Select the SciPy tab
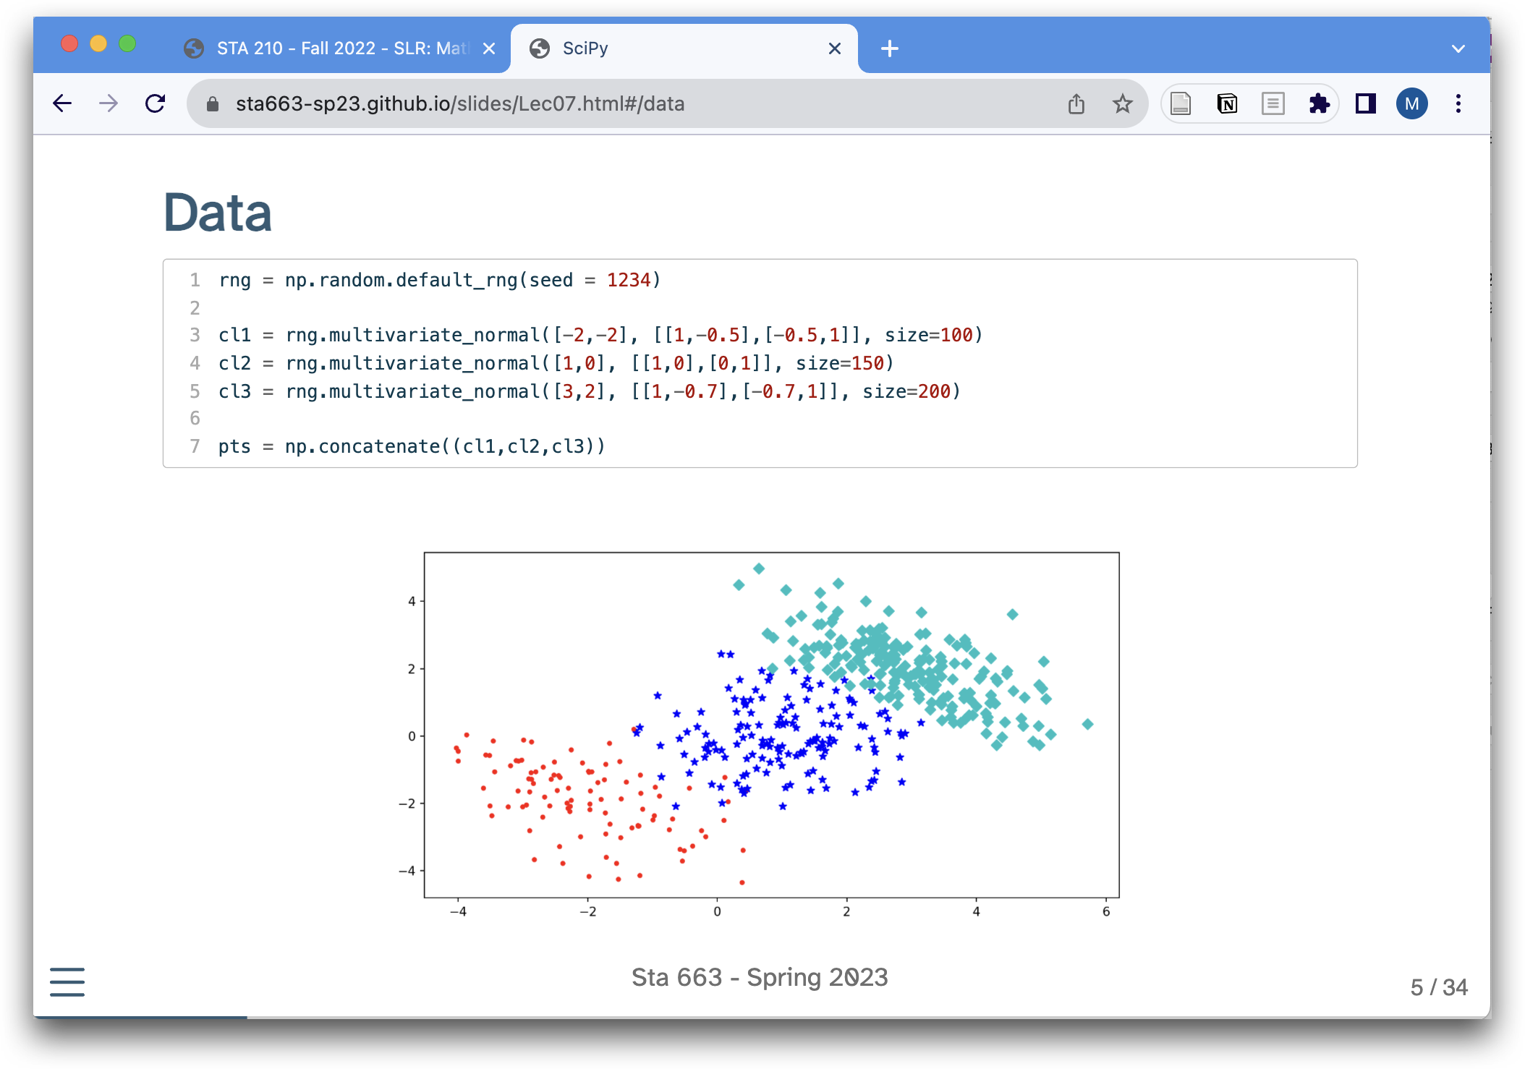Image resolution: width=1525 pixels, height=1069 pixels. [684, 48]
